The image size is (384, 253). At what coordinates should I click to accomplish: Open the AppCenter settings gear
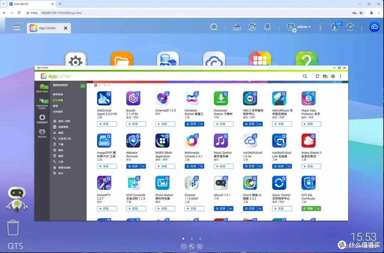point(333,76)
